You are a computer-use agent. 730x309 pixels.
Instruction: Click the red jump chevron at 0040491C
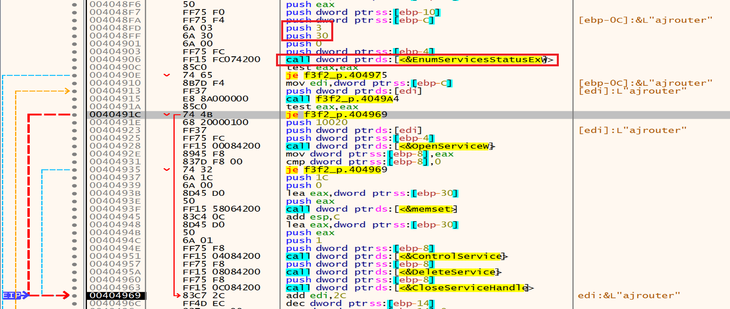click(167, 114)
